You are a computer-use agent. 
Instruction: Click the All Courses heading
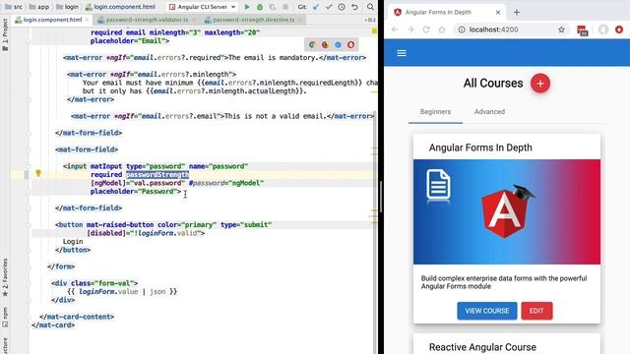coord(493,83)
